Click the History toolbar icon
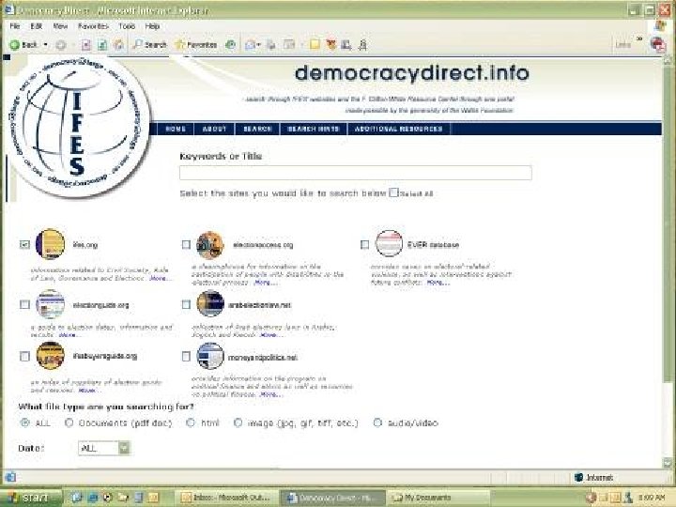The width and height of the screenshot is (676, 507). tap(231, 45)
